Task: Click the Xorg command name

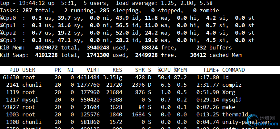Action: pos(229,92)
